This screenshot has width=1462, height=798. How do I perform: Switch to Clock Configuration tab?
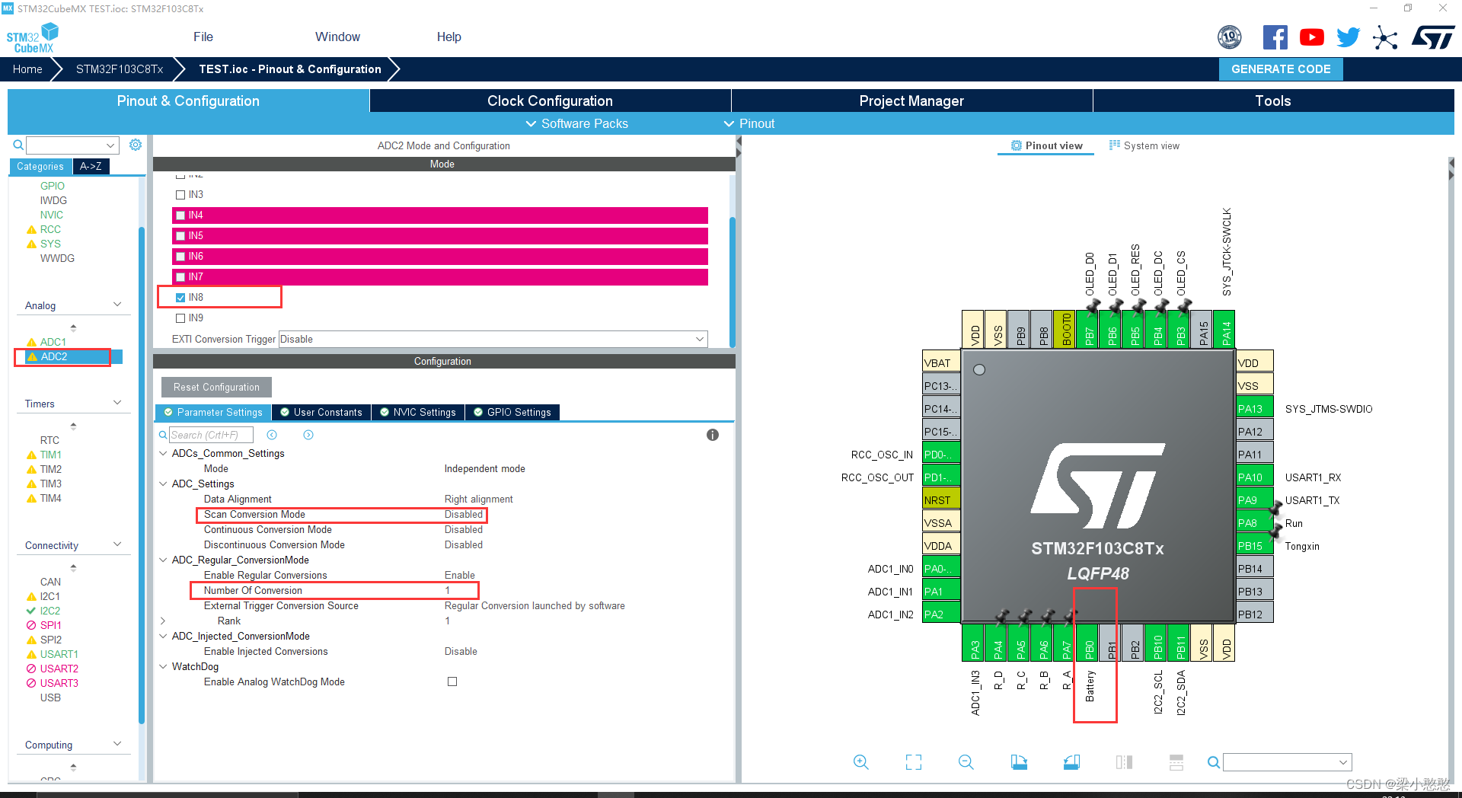pyautogui.click(x=550, y=101)
